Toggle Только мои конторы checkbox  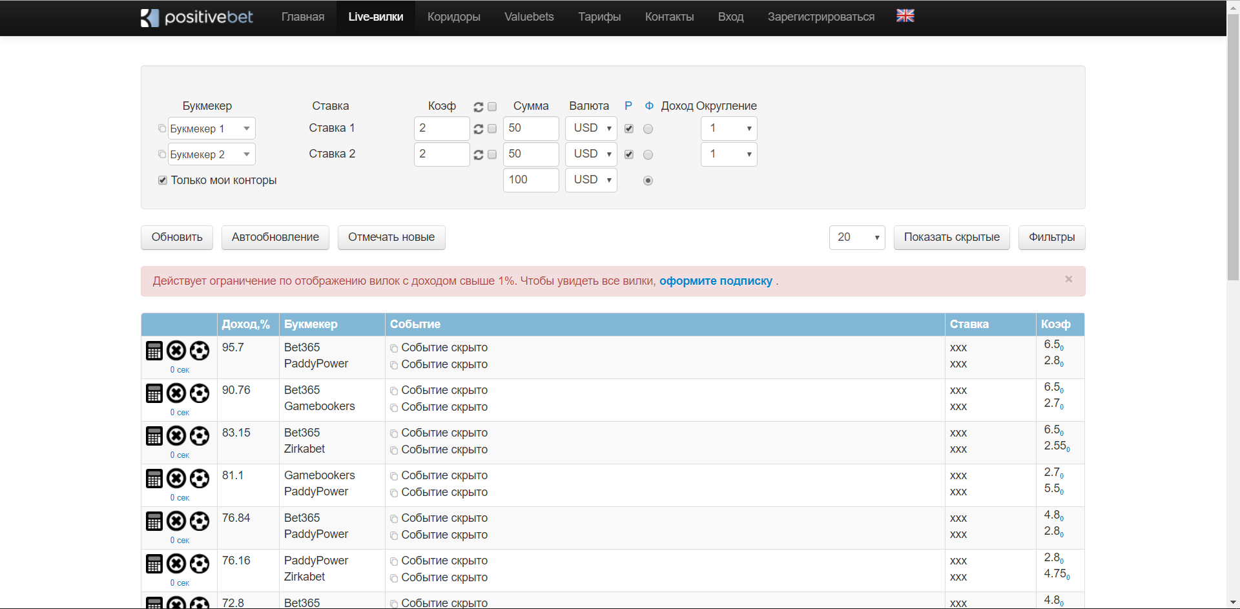tap(163, 180)
